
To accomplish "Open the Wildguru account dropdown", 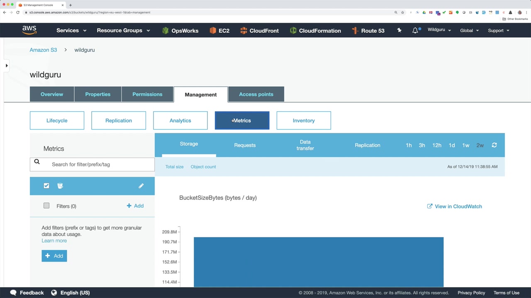I will click(439, 30).
